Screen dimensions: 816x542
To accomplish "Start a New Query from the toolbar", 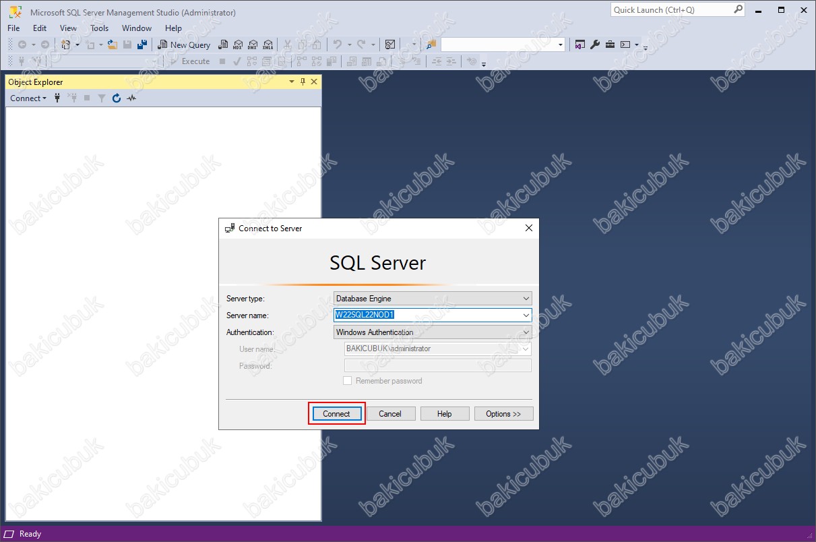I will click(184, 44).
